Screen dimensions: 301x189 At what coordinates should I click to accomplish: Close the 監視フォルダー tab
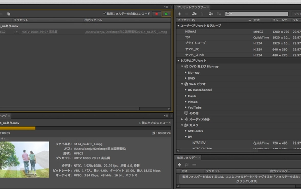pos(199,158)
